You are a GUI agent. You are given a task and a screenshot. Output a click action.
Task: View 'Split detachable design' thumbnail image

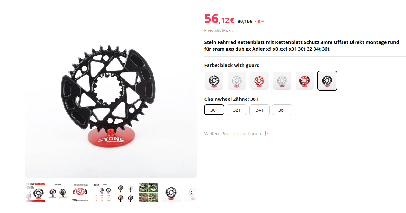(81, 193)
